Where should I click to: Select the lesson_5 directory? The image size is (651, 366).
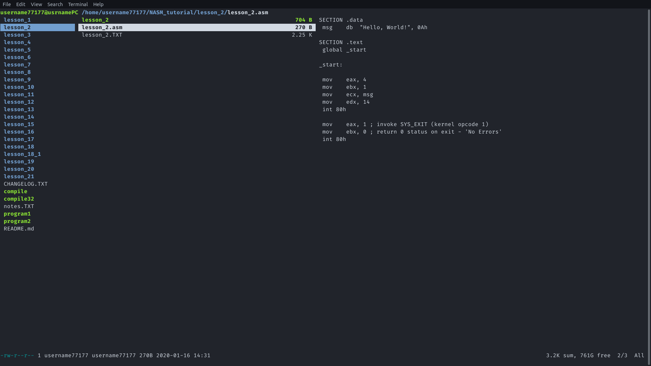click(17, 50)
